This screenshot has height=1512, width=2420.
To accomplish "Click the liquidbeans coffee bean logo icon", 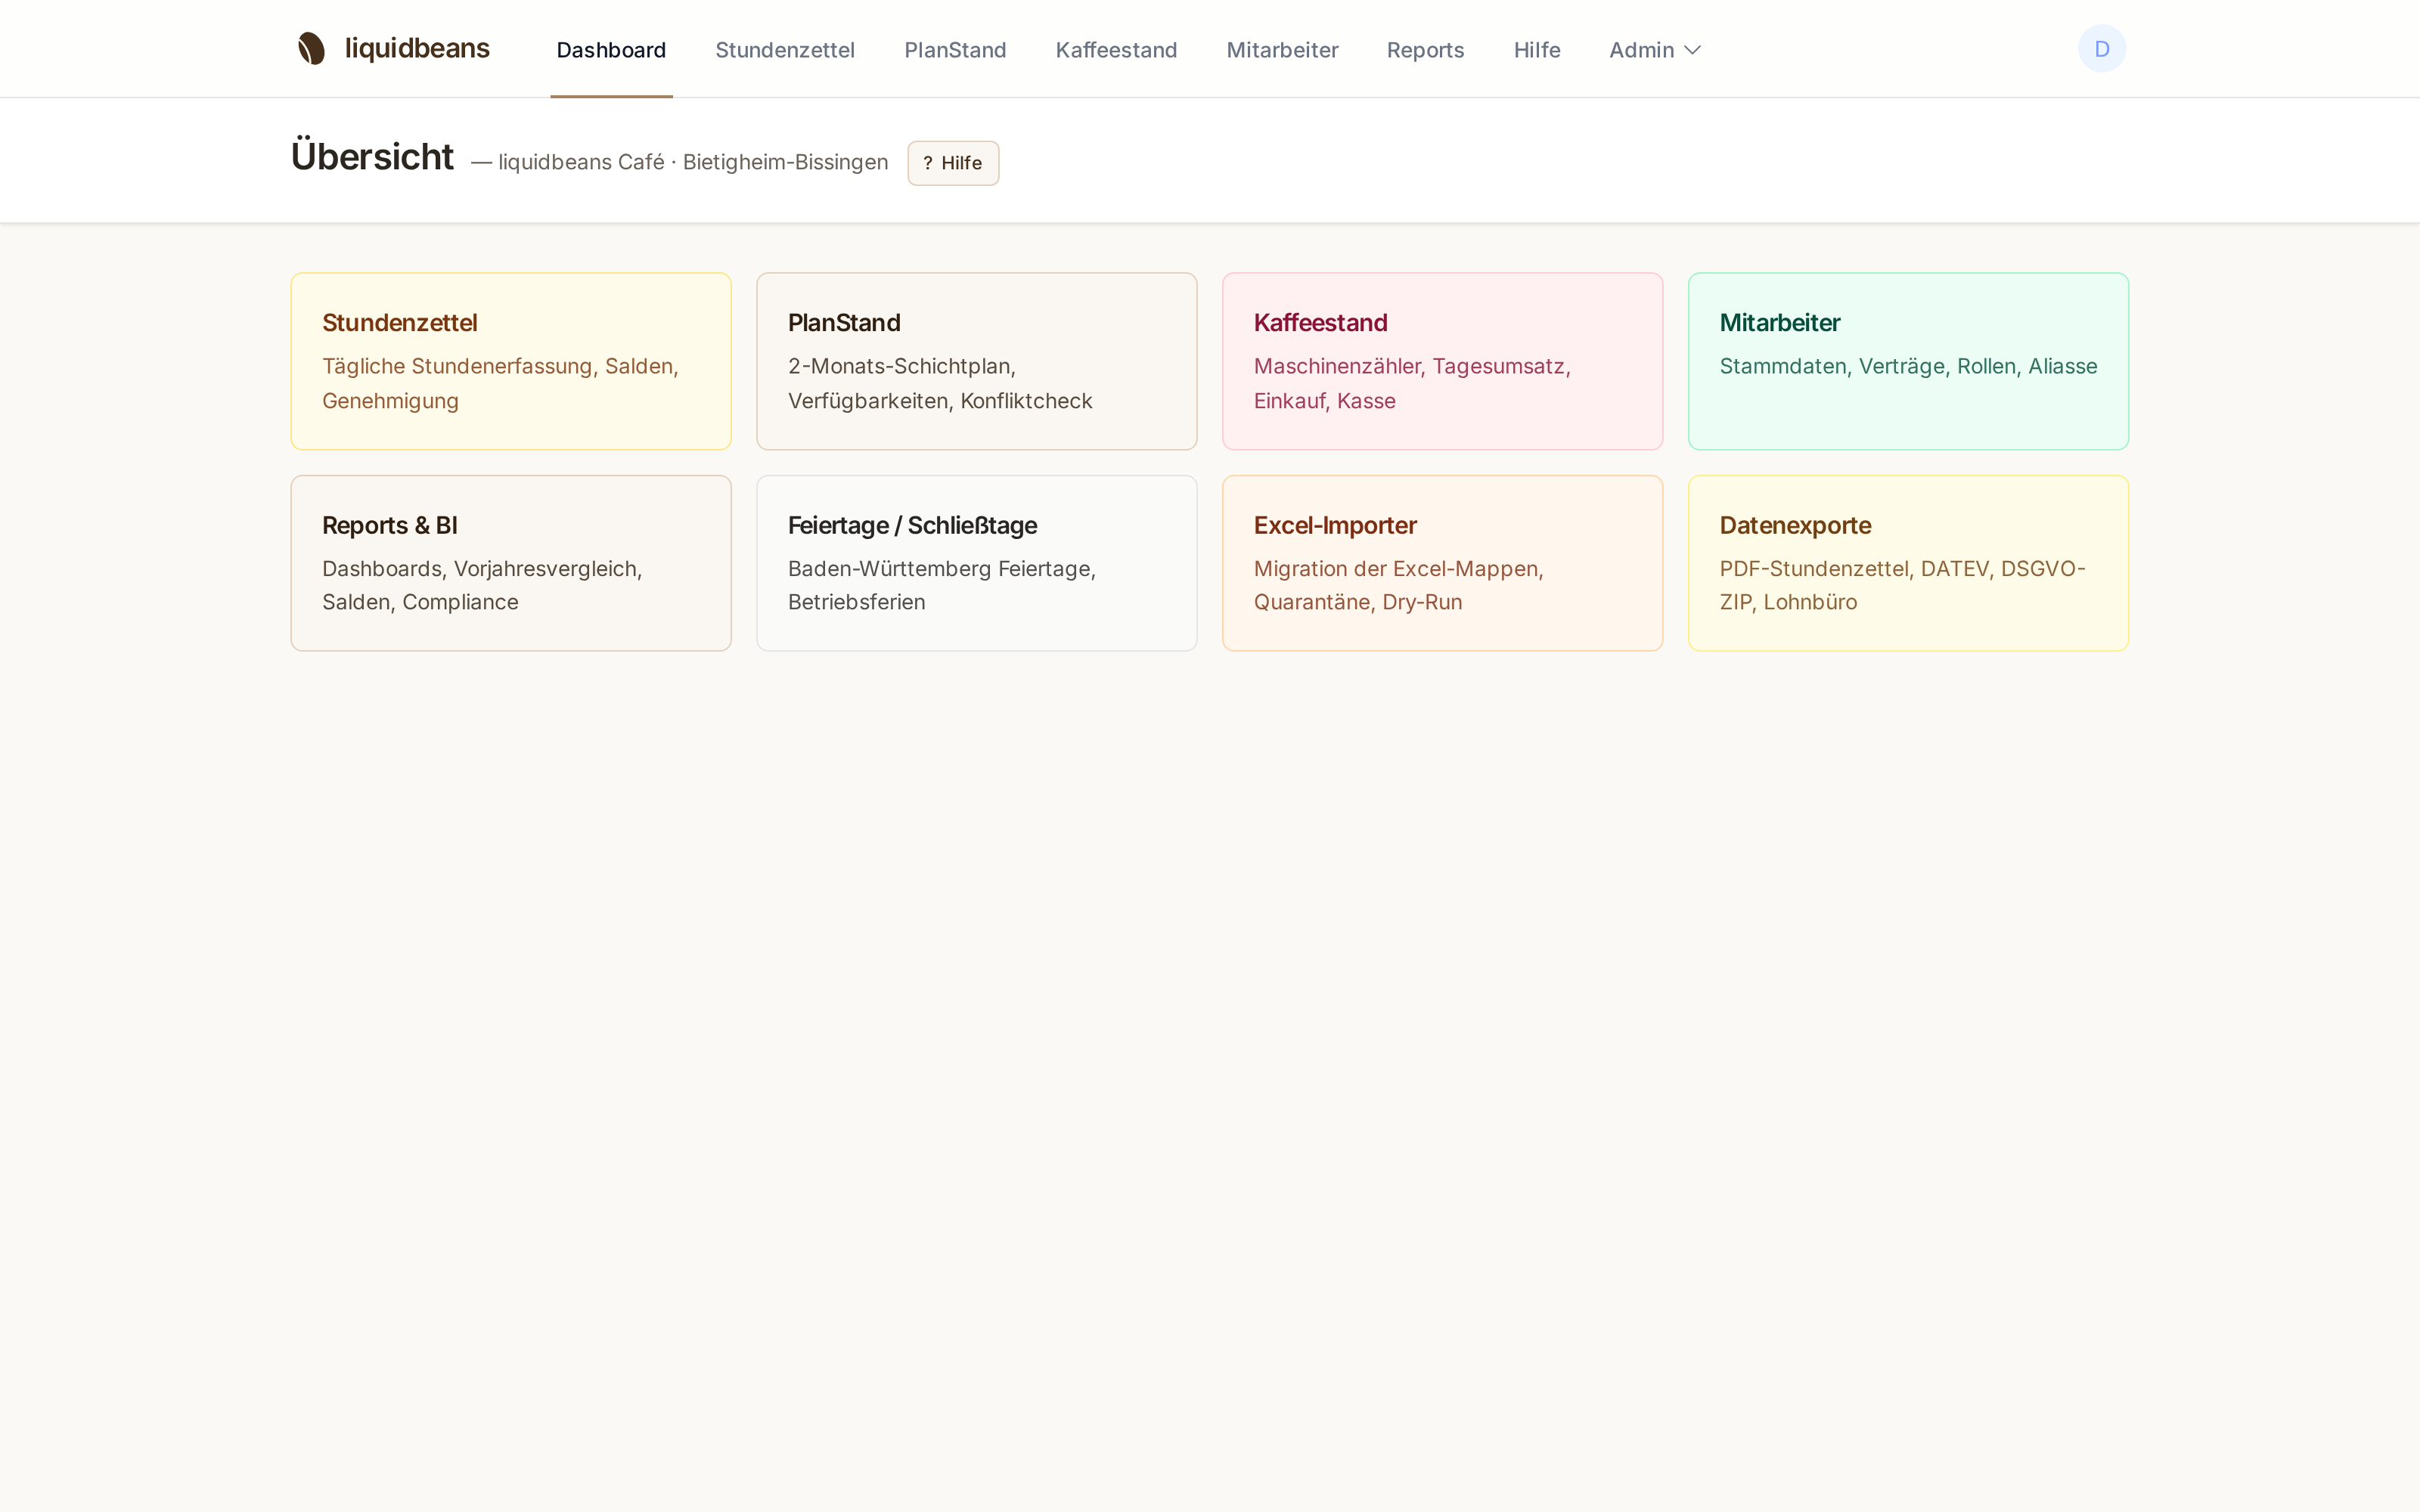I will pyautogui.click(x=311, y=48).
